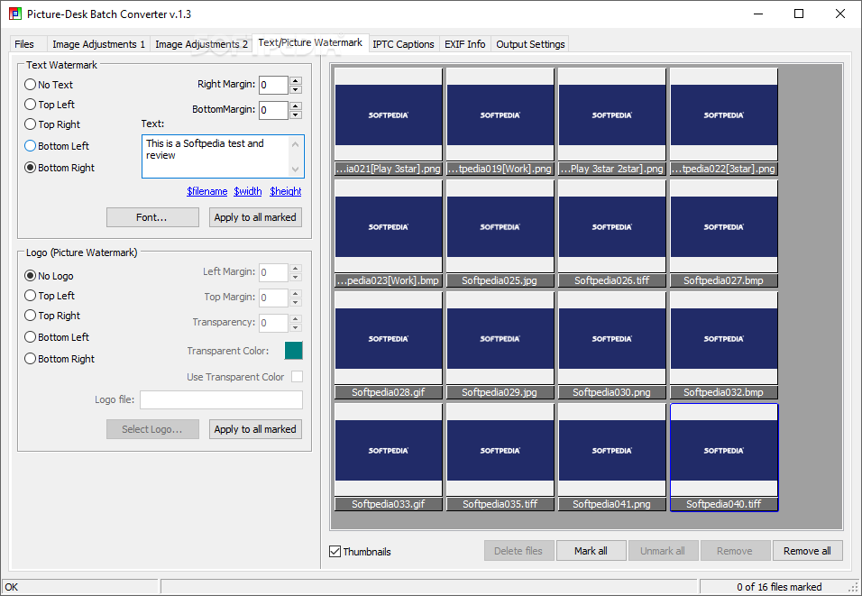The image size is (862, 596).
Task: Set logo position to Bottom Left
Action: coord(57,337)
